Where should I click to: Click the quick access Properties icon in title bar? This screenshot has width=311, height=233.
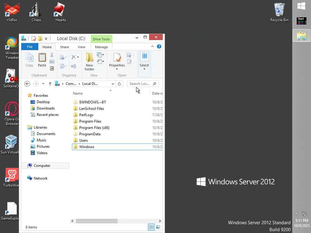[x=34, y=38]
